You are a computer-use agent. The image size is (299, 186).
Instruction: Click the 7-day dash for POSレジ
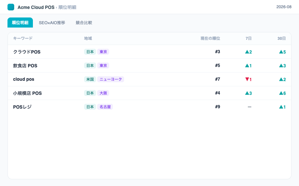[x=249, y=107]
